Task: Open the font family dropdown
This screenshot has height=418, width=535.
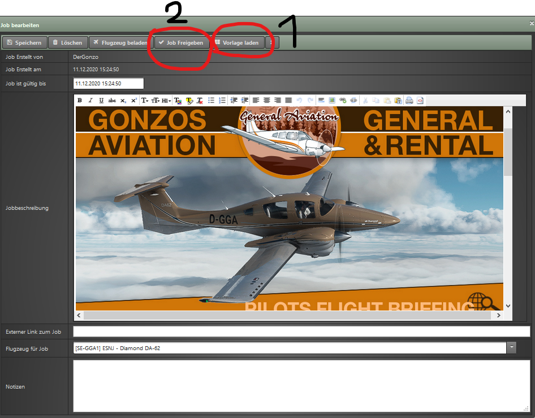Action: (145, 100)
